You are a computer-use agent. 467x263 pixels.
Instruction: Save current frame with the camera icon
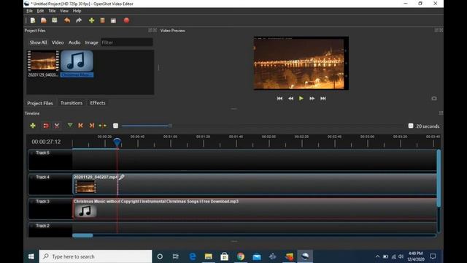click(434, 99)
